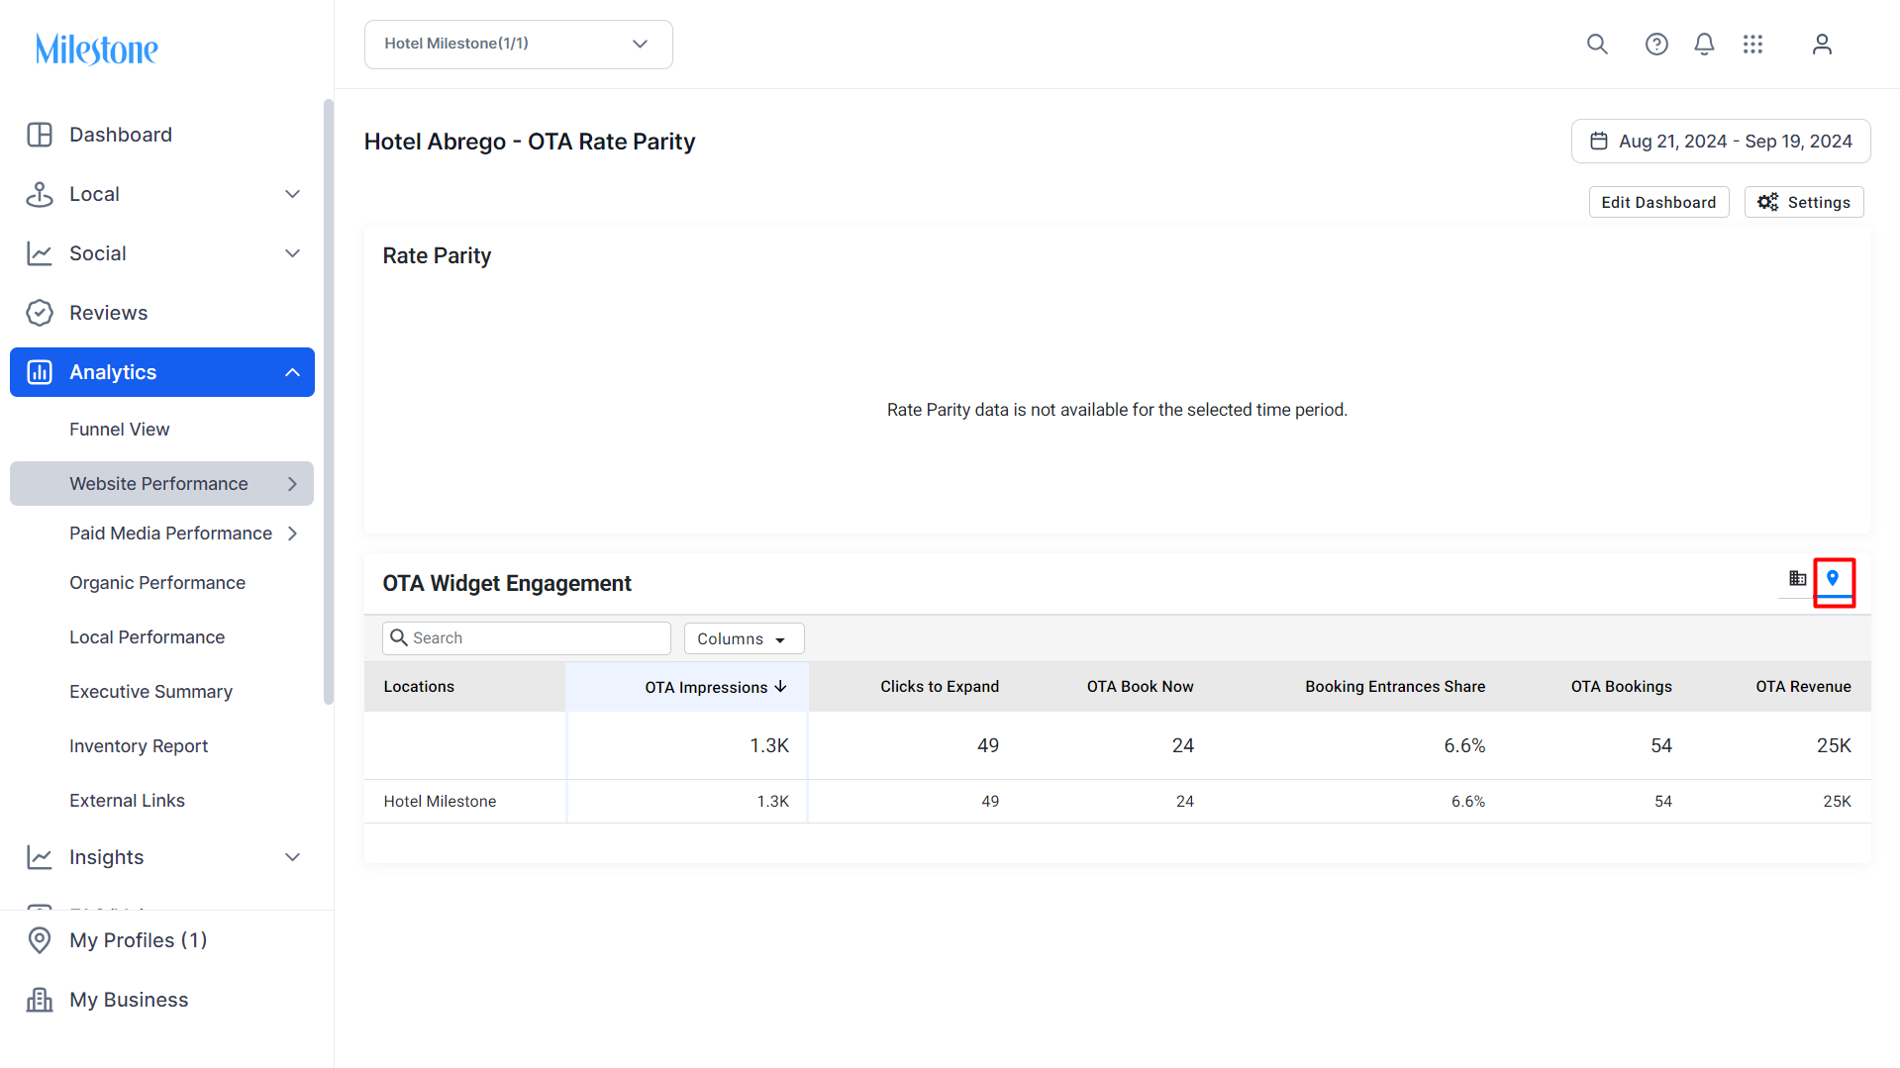
Task: Sort by OTA Revenue column
Action: coord(1803,687)
